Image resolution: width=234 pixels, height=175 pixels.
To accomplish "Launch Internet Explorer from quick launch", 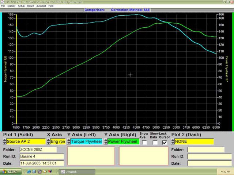I will (x=29, y=171).
